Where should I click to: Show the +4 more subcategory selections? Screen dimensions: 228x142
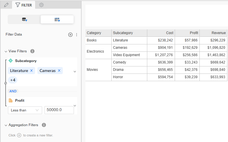click(13, 80)
